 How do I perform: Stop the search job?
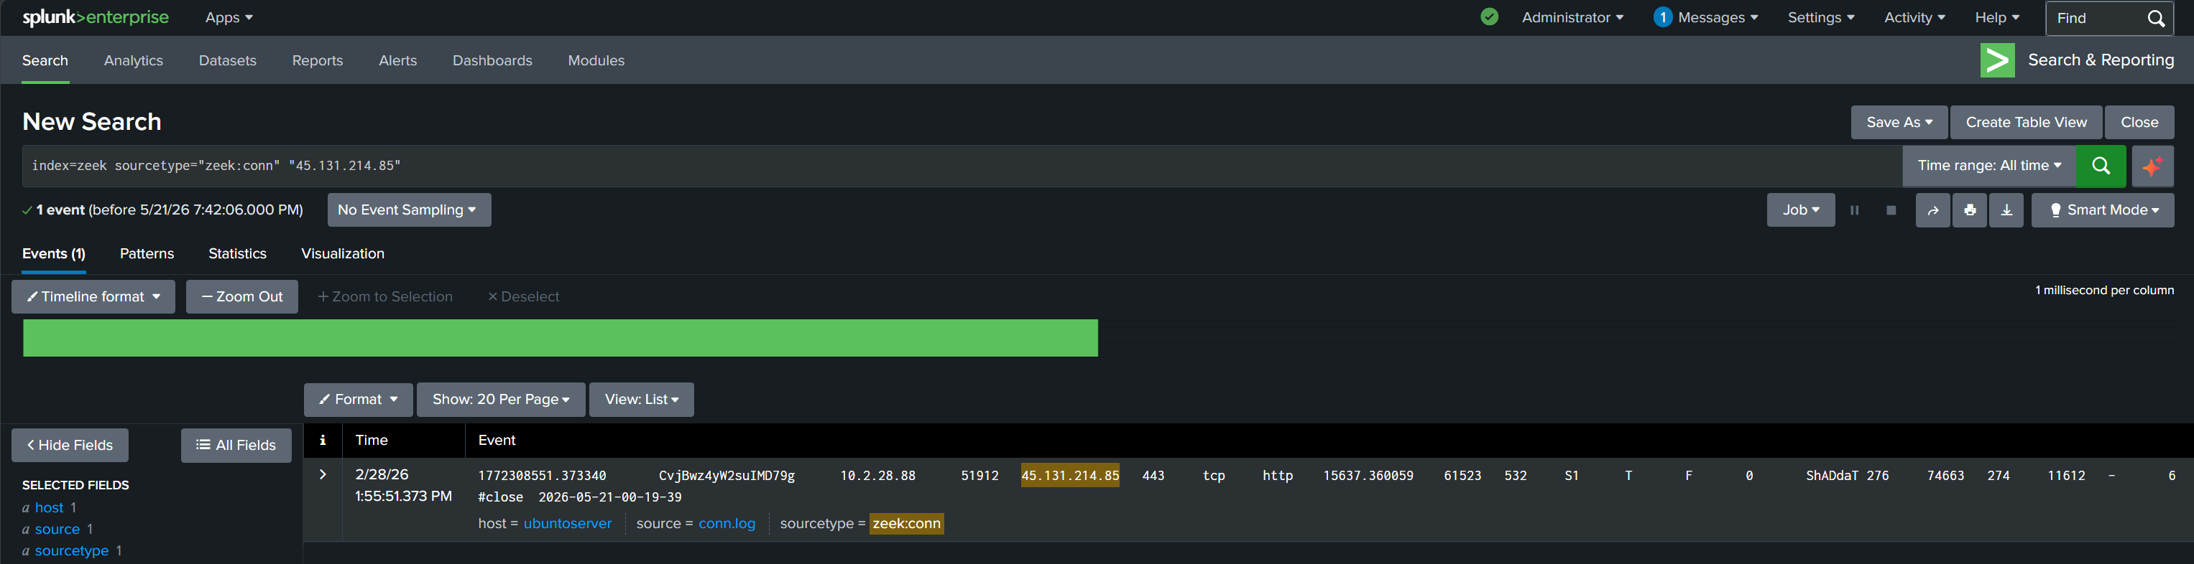[x=1891, y=210]
